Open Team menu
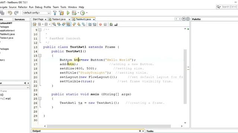 [x=56, y=7]
